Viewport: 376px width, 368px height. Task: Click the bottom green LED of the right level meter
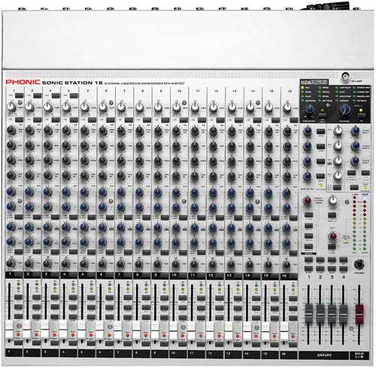coord(365,249)
